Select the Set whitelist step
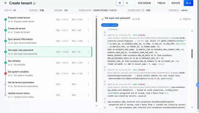The width and height of the screenshot is (199, 113). pos(49,63)
